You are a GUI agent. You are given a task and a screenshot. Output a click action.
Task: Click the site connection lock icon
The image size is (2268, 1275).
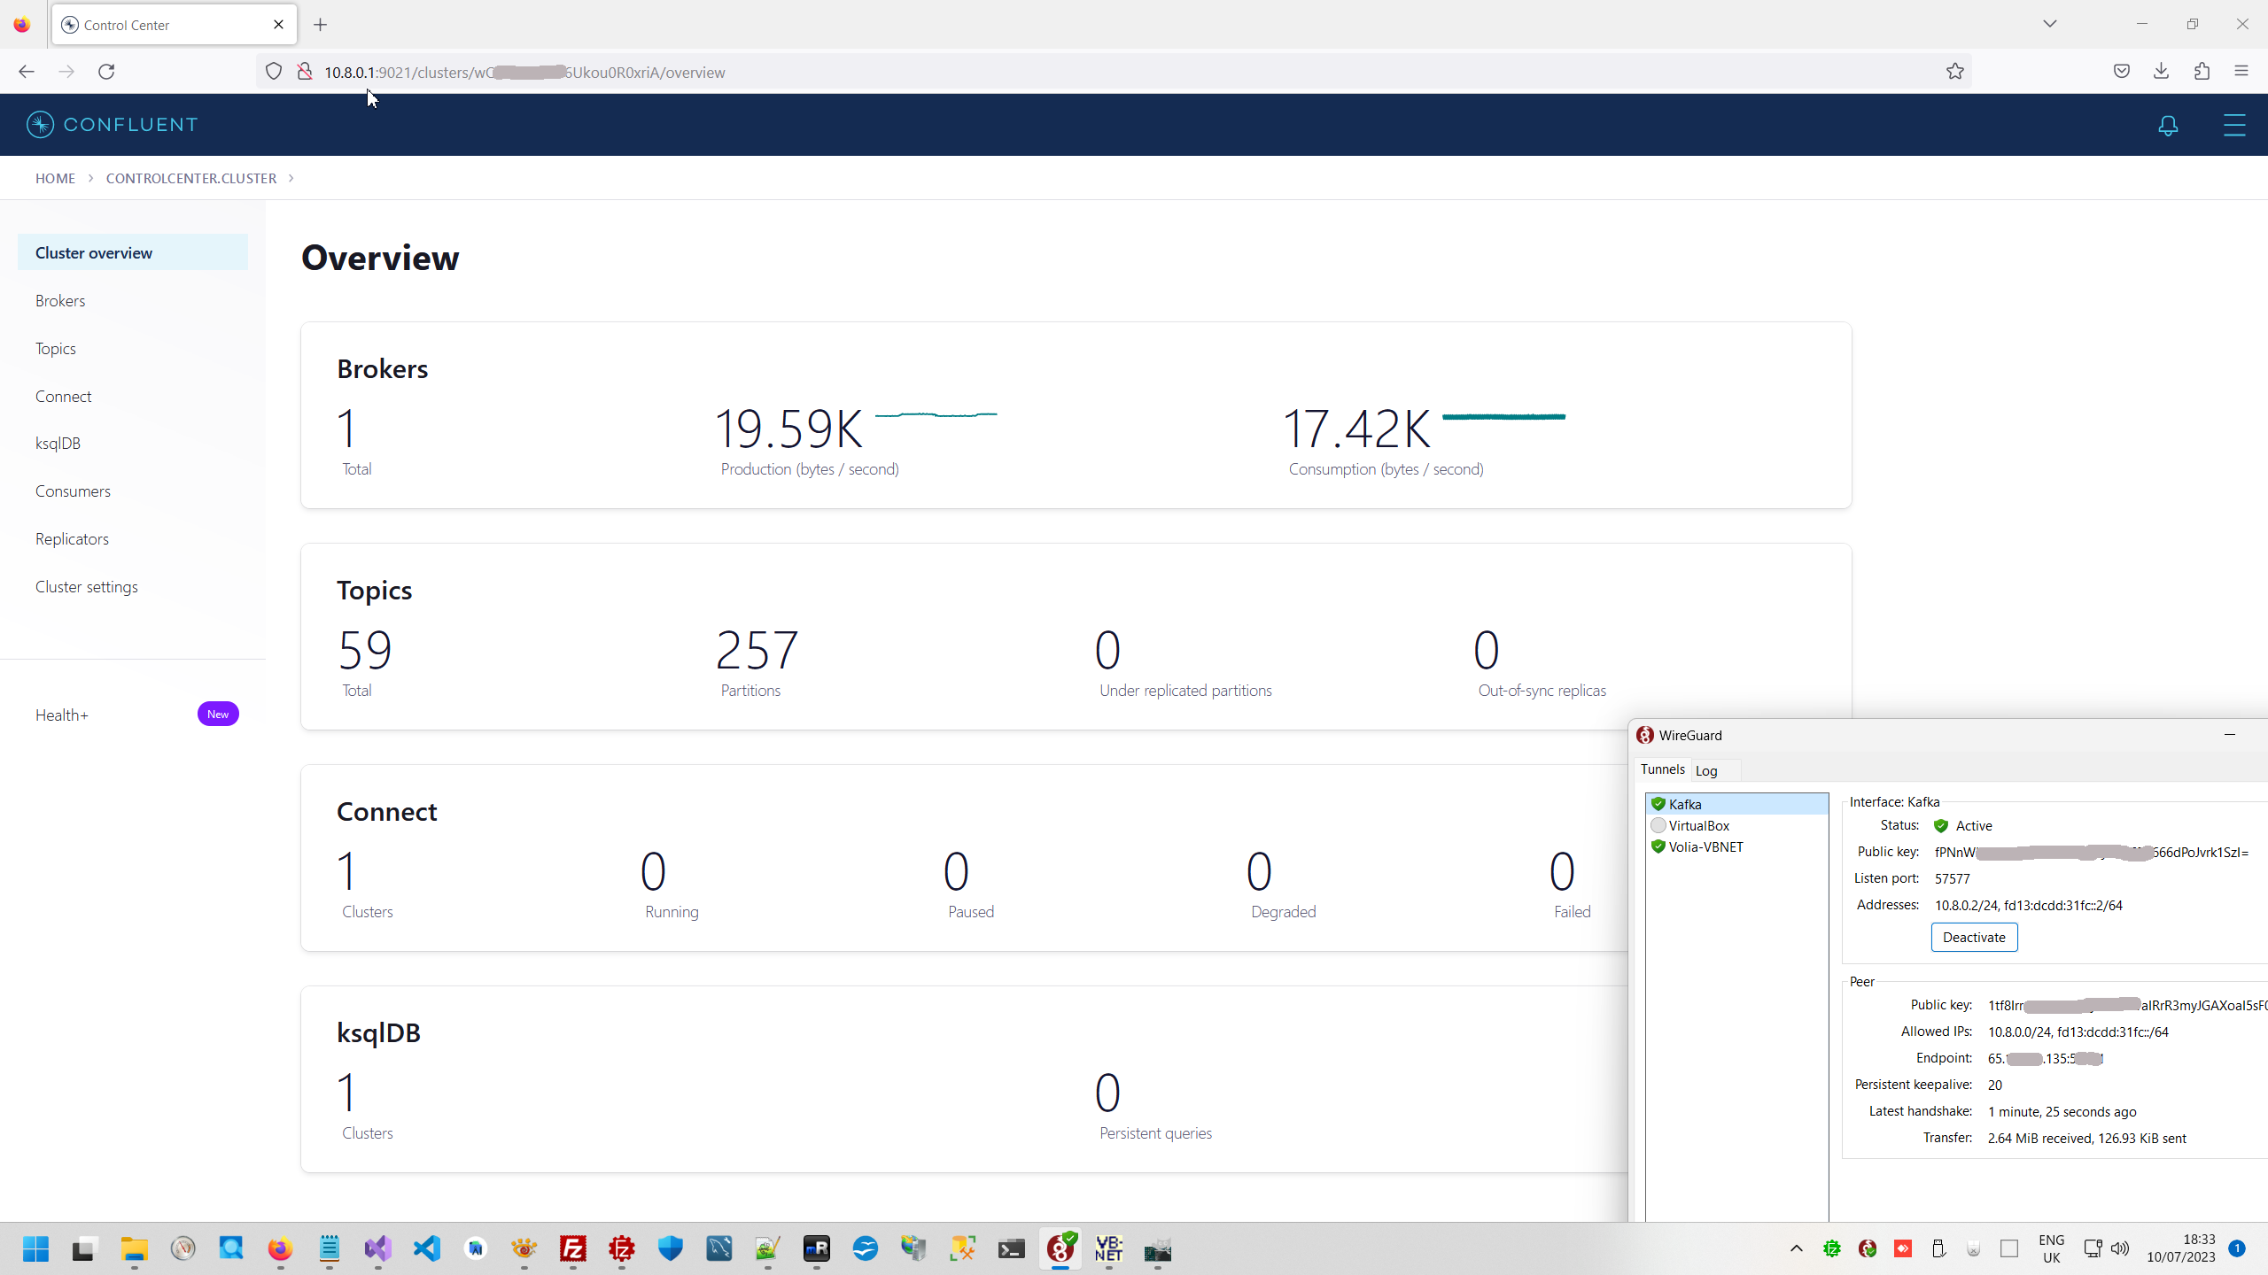[x=305, y=72]
